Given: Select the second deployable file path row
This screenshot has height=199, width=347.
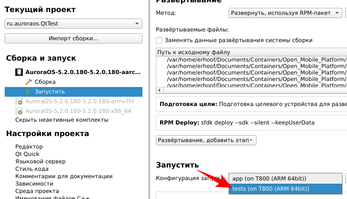Looking at the screenshot, I should (257, 66).
